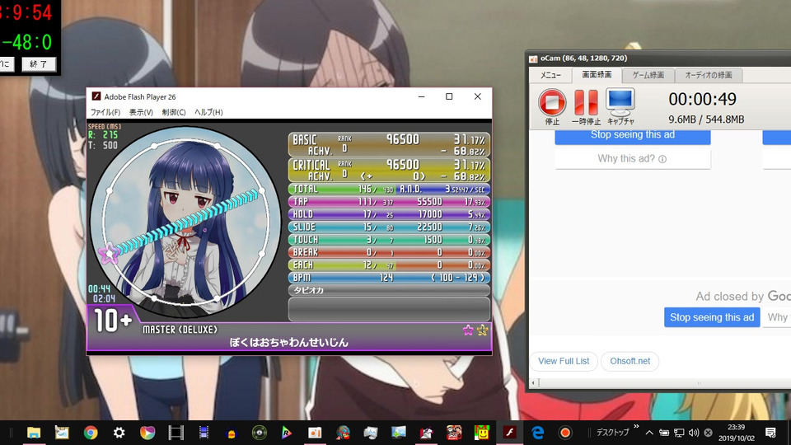Open the 制御(C) menu in Flash Player

click(174, 112)
